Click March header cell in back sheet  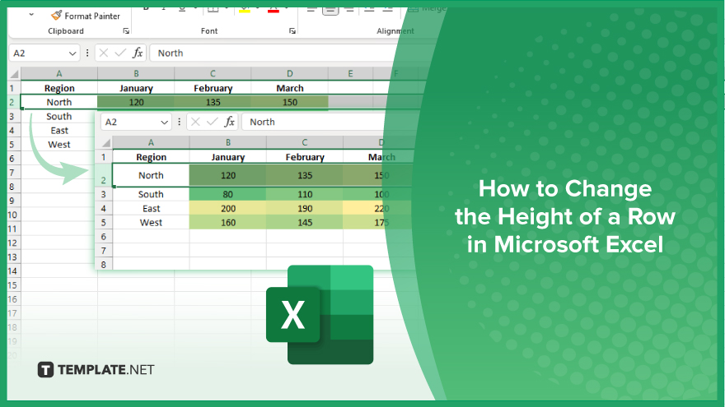(x=289, y=88)
